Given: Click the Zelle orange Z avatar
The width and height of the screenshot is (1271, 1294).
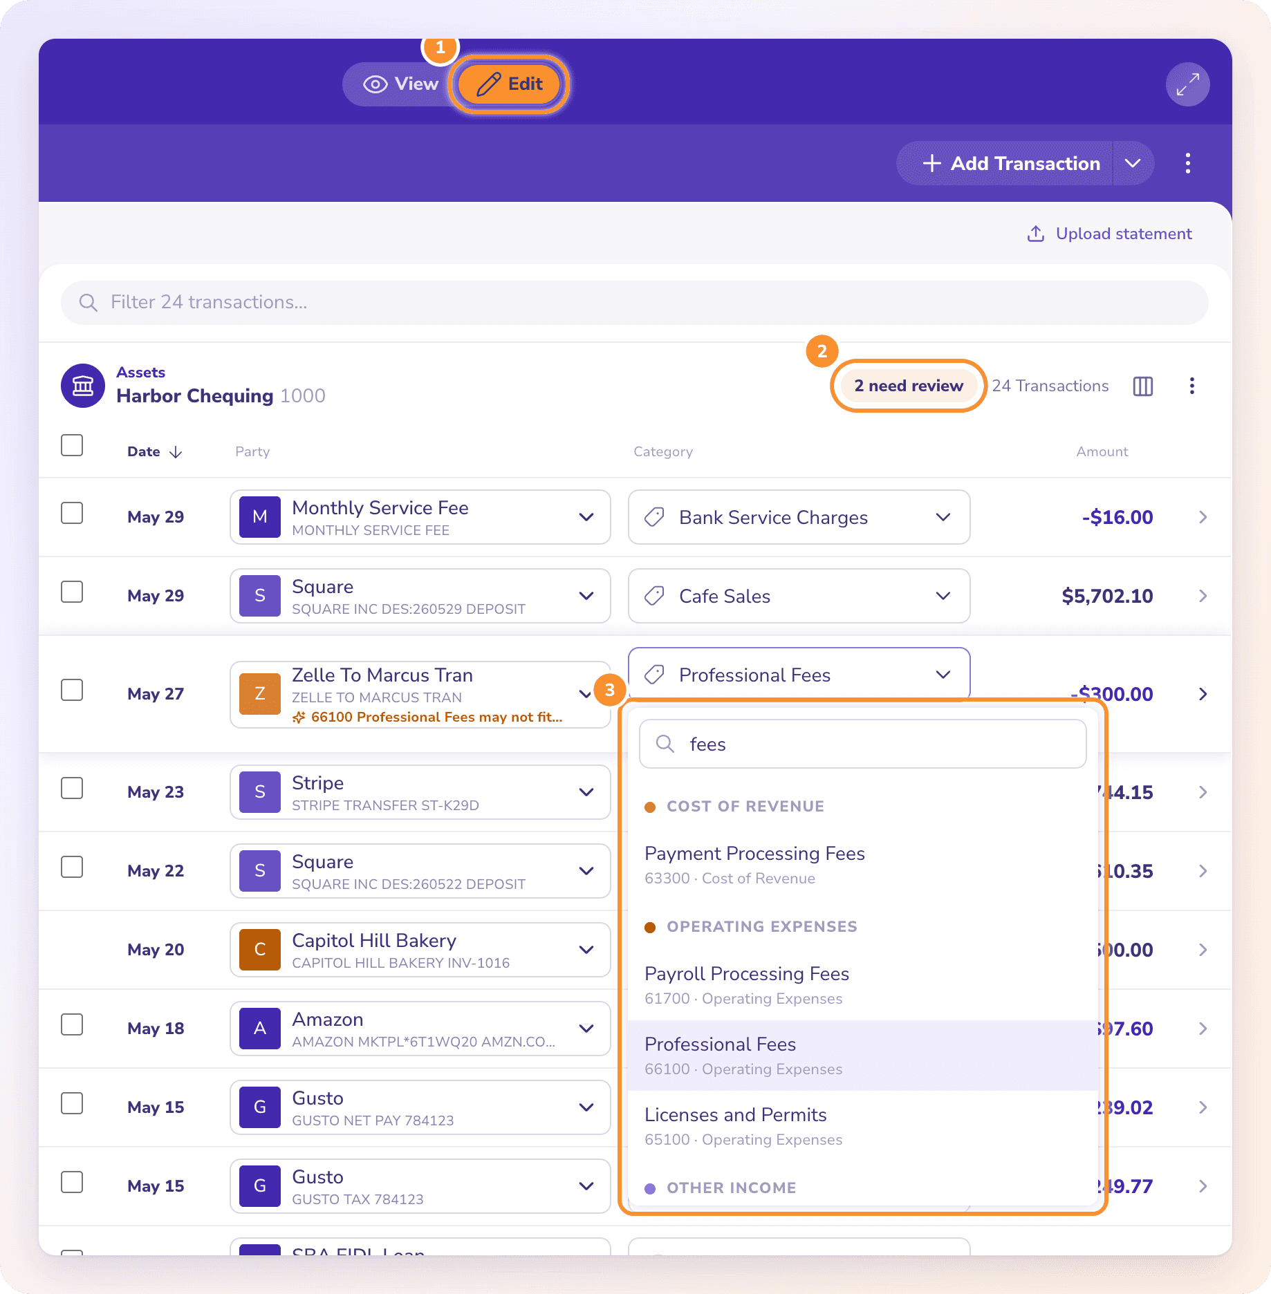Looking at the screenshot, I should point(260,693).
